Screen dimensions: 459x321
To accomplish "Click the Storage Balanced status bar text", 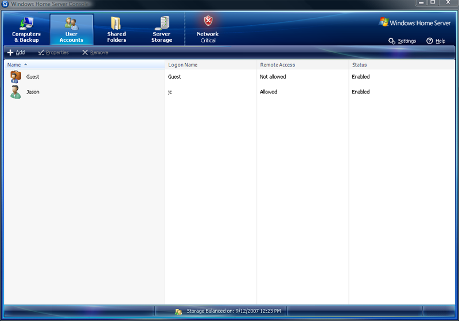I will 234,311.
